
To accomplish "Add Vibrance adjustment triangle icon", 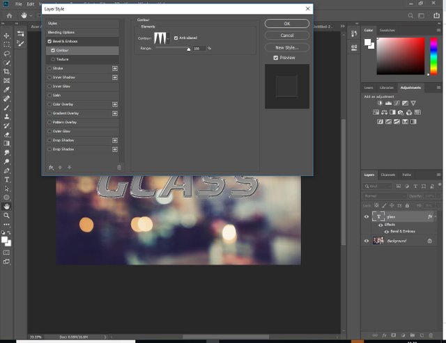I will coord(413,103).
